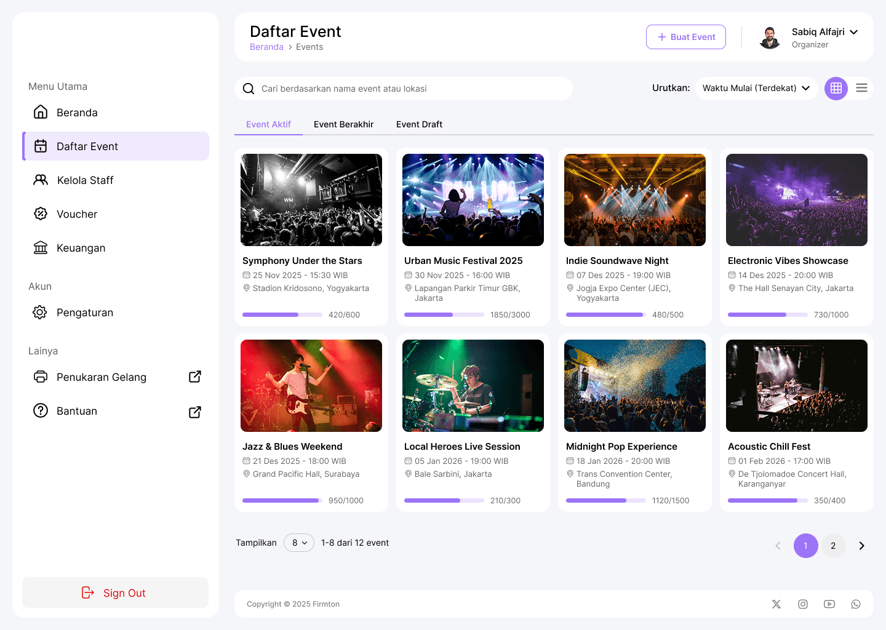Open Indie Soundwave Night event image
Screen dimensions: 886x630
coord(635,200)
